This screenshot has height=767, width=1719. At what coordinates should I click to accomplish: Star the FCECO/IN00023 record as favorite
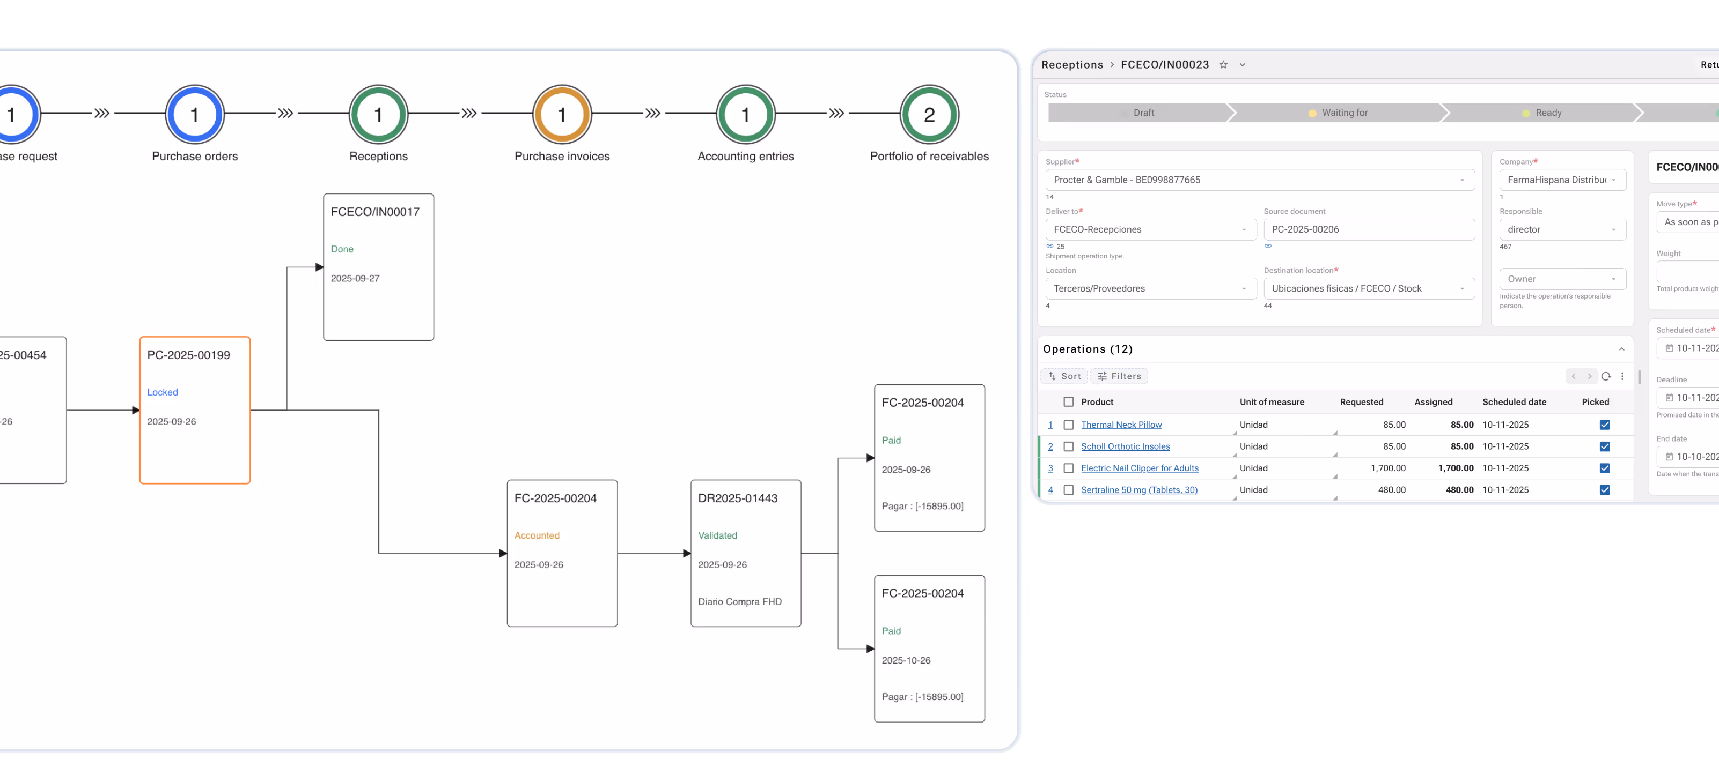(1223, 65)
